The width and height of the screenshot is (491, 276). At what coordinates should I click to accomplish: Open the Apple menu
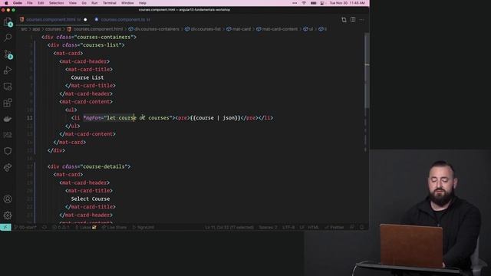6,3
